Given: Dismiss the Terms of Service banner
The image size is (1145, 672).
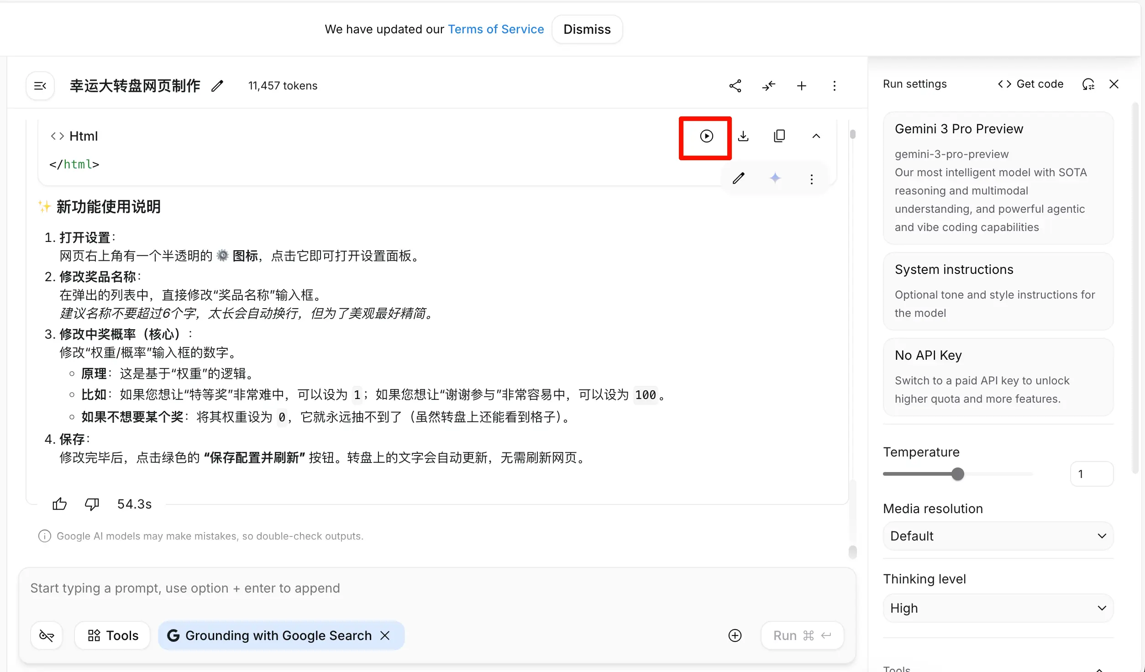Looking at the screenshot, I should (587, 29).
